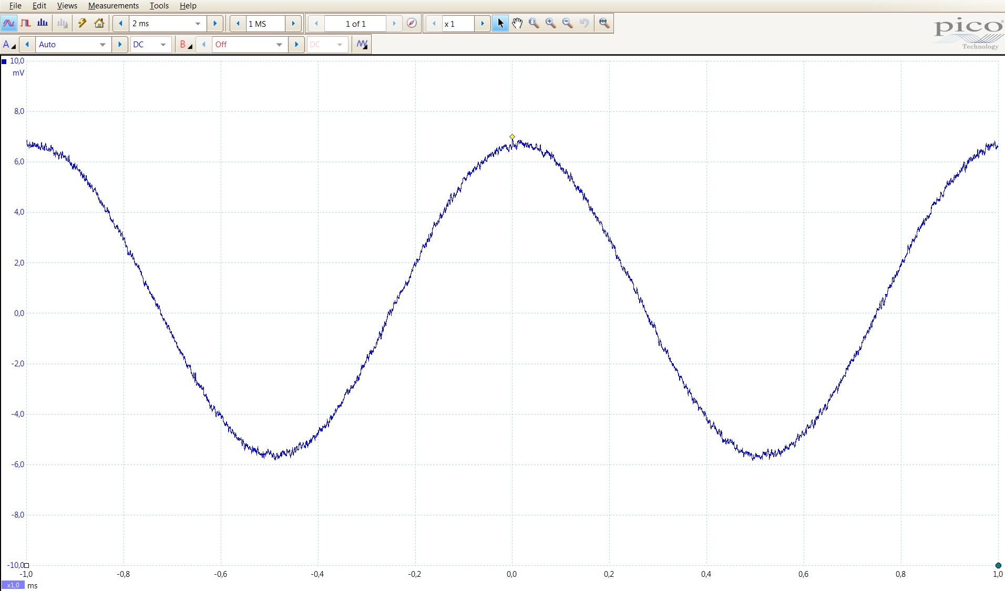Select the zoom window magnifier tool
The height and width of the screenshot is (591, 1005).
(534, 24)
